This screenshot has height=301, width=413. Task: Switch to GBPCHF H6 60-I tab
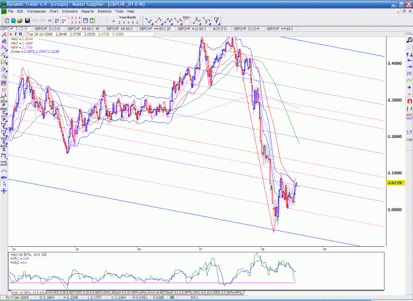(x=120, y=28)
